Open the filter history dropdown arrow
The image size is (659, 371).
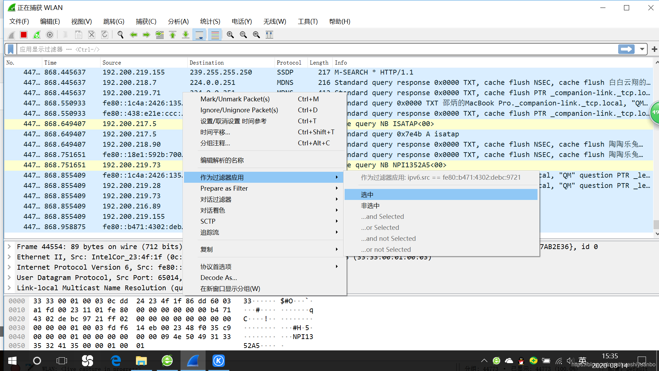click(642, 49)
